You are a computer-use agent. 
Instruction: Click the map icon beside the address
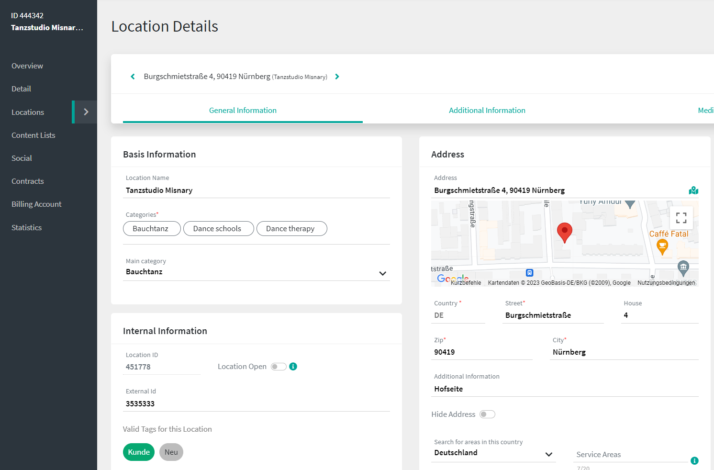(693, 190)
